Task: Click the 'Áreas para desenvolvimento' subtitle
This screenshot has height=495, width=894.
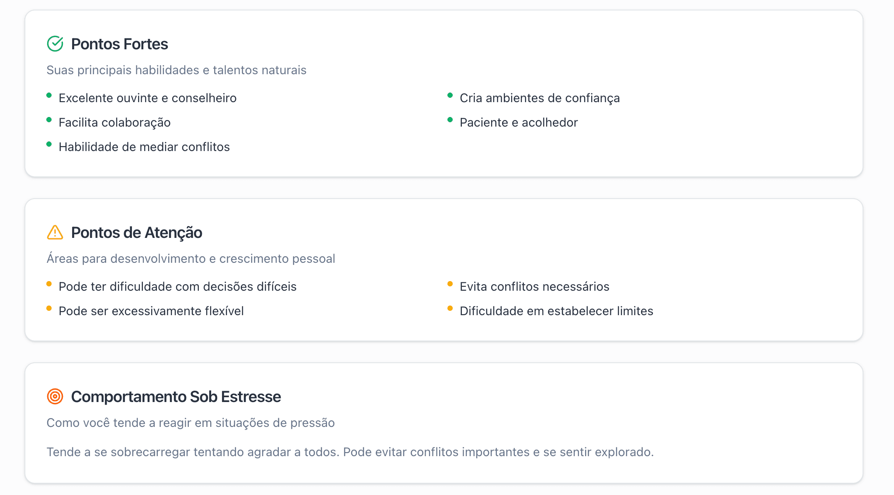Action: tap(191, 258)
